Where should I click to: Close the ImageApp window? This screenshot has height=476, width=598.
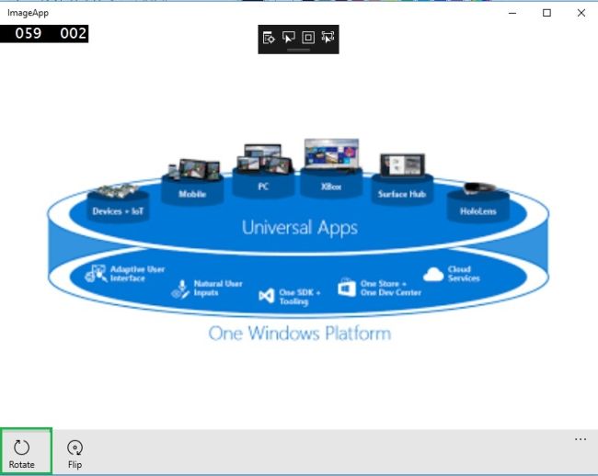coord(581,14)
